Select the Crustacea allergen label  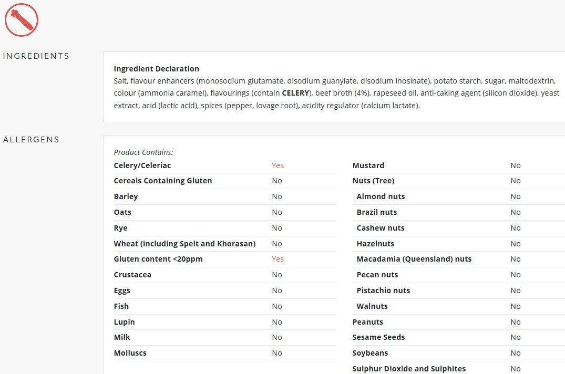pyautogui.click(x=132, y=275)
